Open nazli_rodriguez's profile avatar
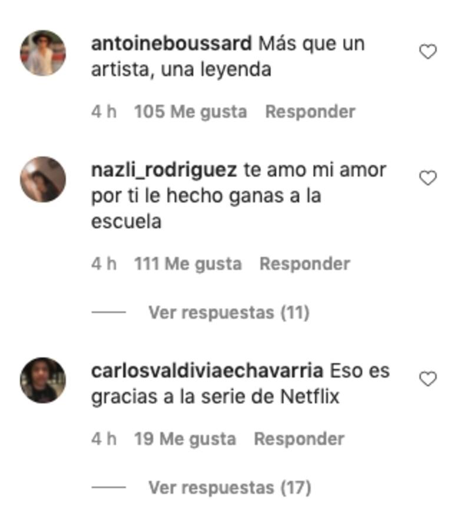This screenshot has width=471, height=511. (43, 179)
